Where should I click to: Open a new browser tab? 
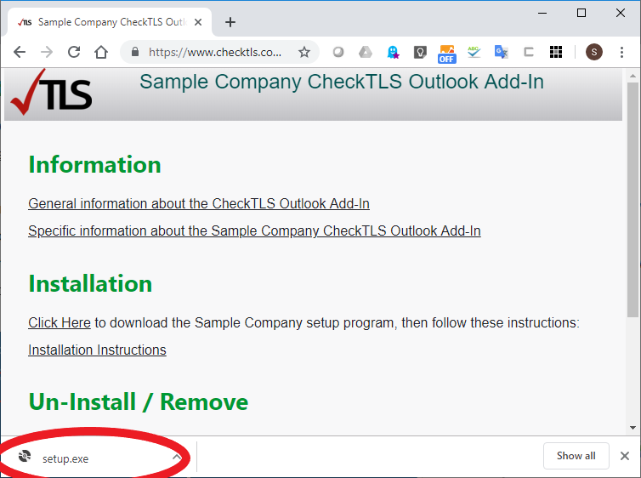click(230, 22)
